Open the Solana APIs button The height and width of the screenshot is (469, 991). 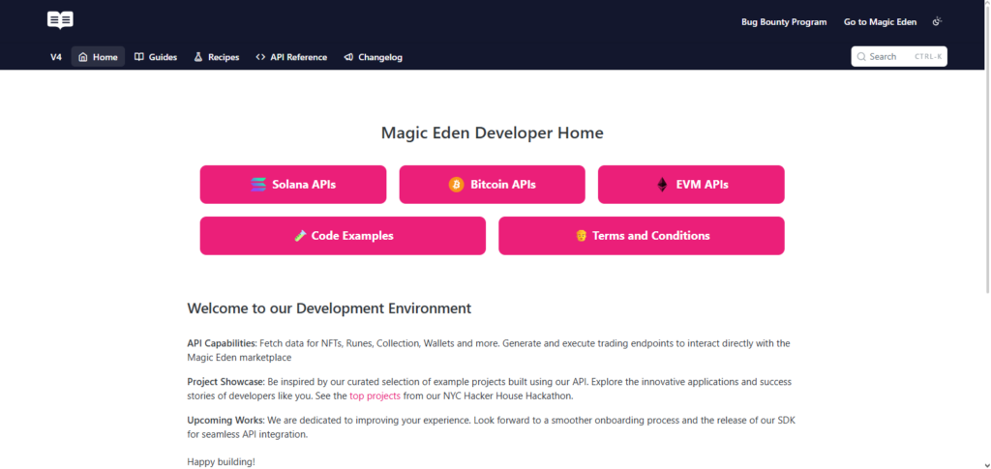pos(293,185)
